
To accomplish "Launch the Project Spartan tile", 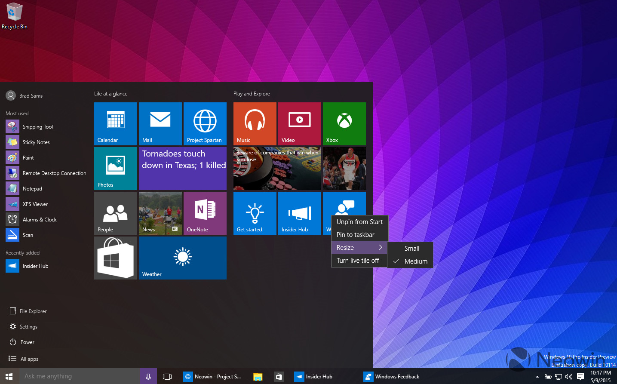I will tap(205, 124).
